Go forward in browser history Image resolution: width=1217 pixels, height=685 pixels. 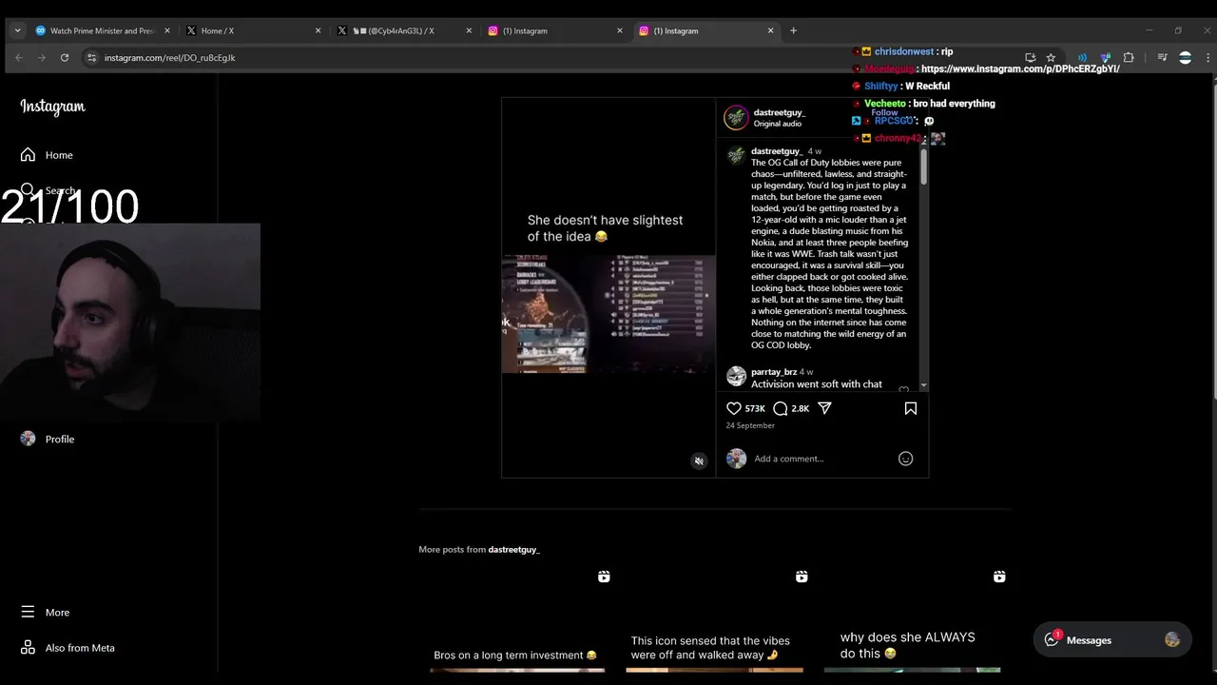pyautogui.click(x=42, y=58)
